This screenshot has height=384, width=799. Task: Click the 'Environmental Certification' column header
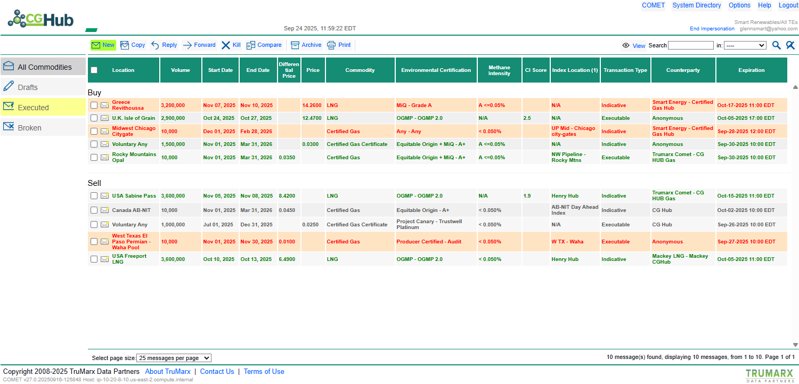(x=436, y=70)
